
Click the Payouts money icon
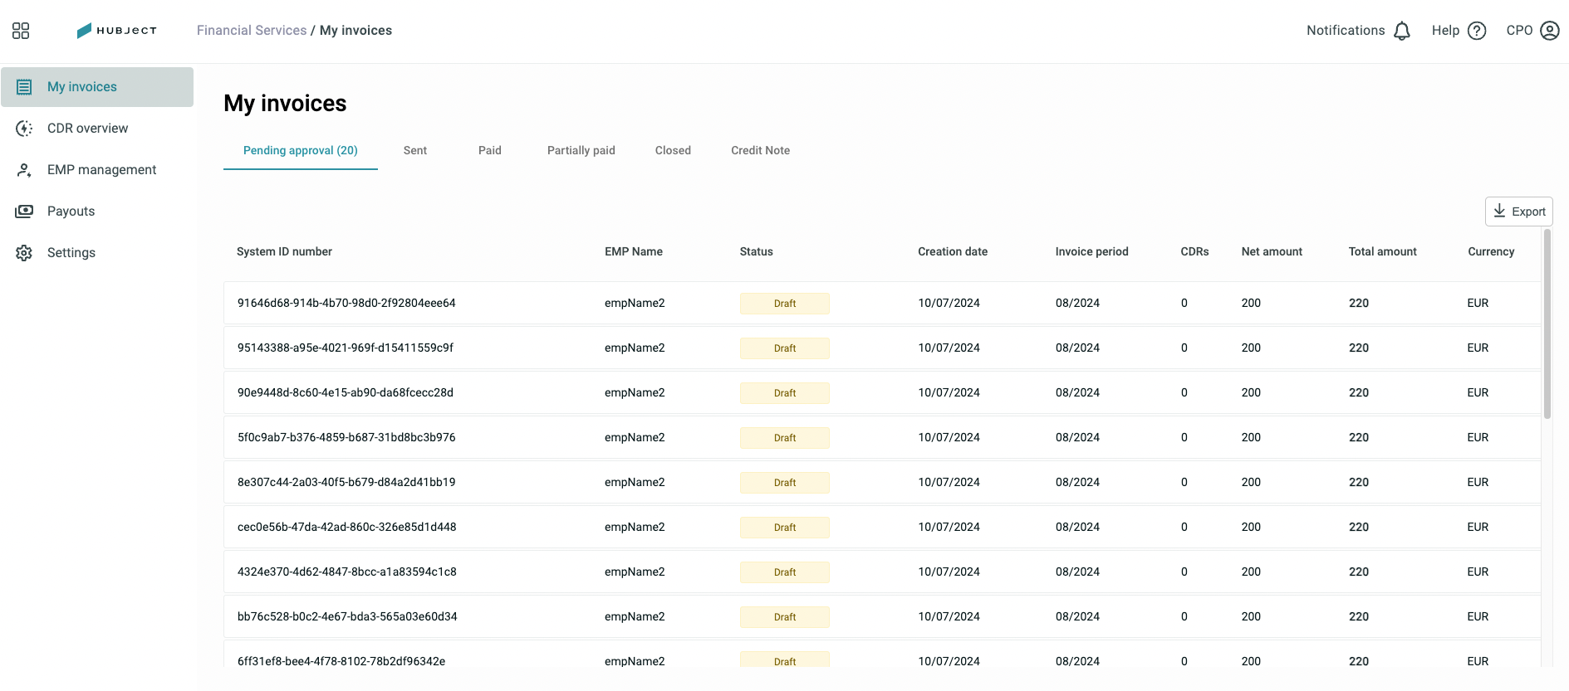click(x=24, y=212)
